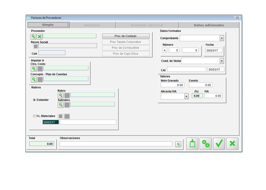Open the Subrubro search lookup
266x190 pixels.
pyautogui.click(x=60, y=104)
